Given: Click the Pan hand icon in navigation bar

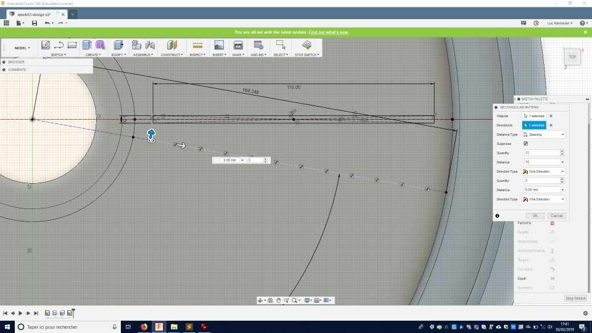Looking at the screenshot, I should (278, 300).
